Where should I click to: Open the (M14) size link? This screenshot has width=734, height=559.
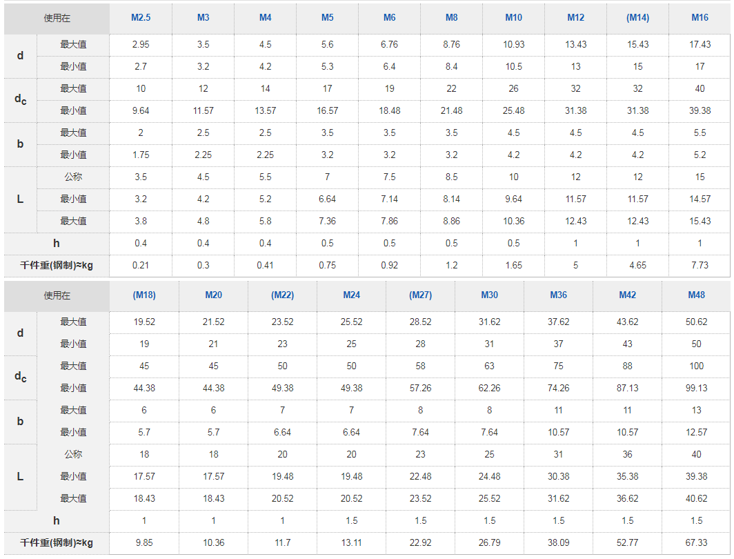pyautogui.click(x=638, y=18)
